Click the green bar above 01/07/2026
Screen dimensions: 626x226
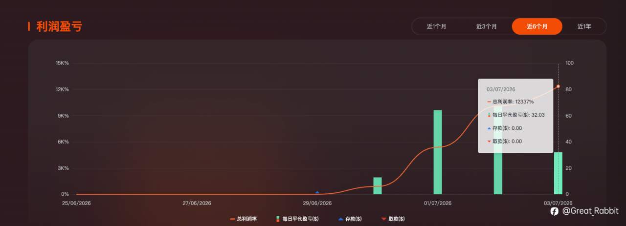438,152
